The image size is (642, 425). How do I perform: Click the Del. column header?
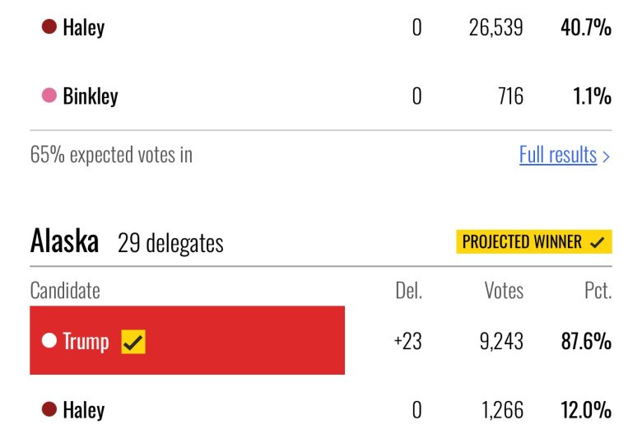[x=408, y=291]
